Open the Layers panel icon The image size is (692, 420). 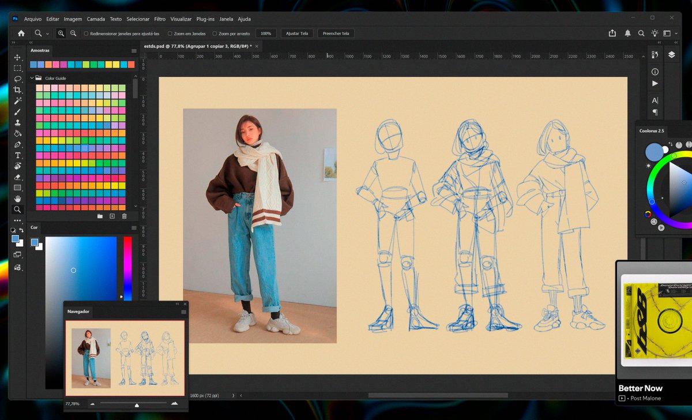tap(672, 55)
